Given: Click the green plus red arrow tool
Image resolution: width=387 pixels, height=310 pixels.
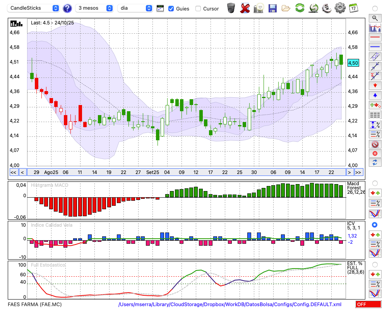Looking at the screenshot, I should pos(375,105).
